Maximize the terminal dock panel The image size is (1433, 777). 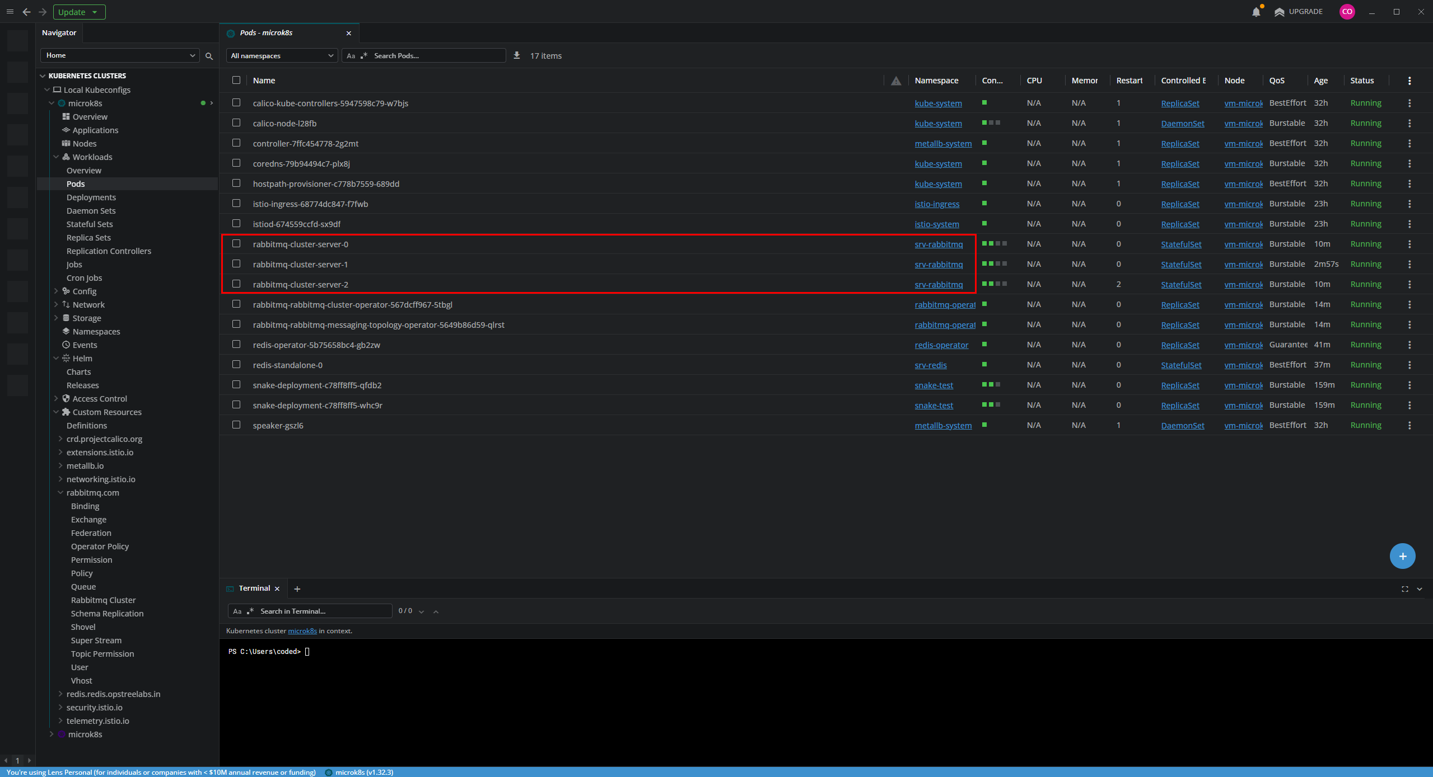point(1404,589)
